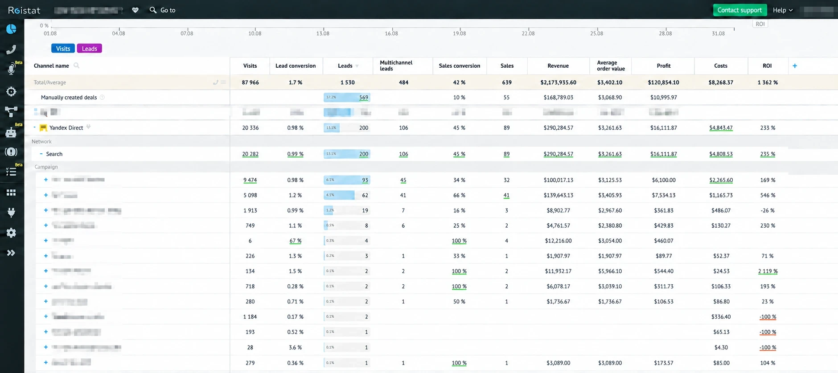Click the heart favorite icon in header
This screenshot has width=838, height=373.
click(x=135, y=10)
